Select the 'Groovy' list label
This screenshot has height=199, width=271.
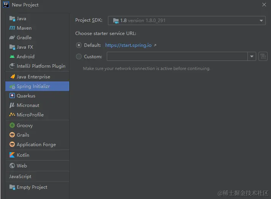[x=25, y=126]
